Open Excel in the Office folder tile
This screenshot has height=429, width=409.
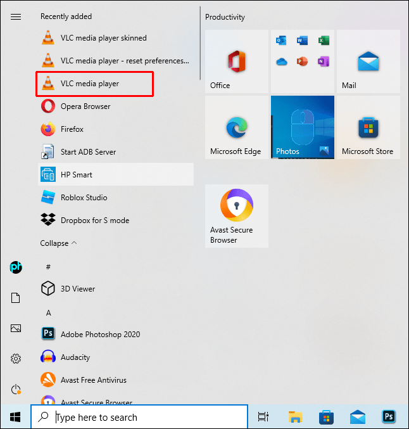(324, 41)
